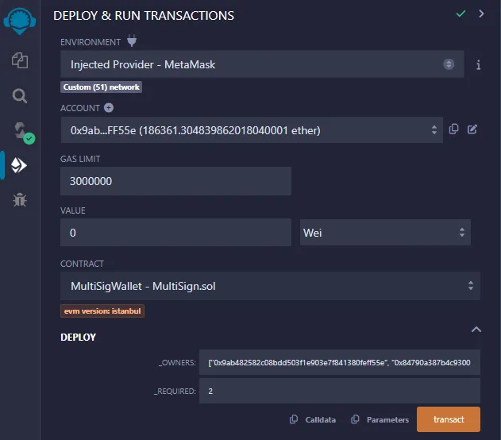Open the File Explorer sidebar icon
This screenshot has height=440, width=501.
tap(20, 60)
